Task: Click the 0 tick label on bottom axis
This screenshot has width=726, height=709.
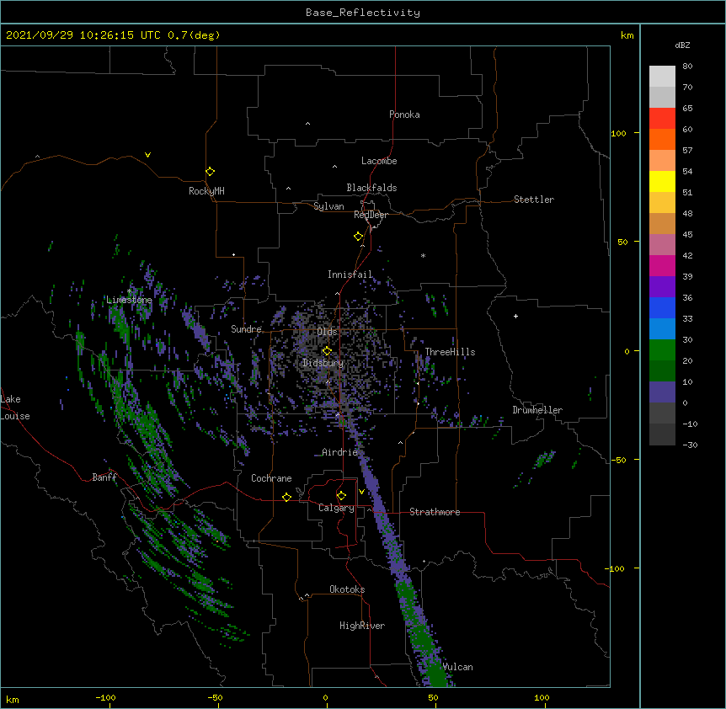Action: pos(325,697)
